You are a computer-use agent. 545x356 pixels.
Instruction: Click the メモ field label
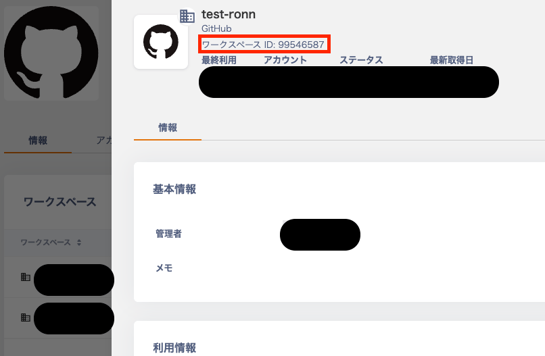164,268
